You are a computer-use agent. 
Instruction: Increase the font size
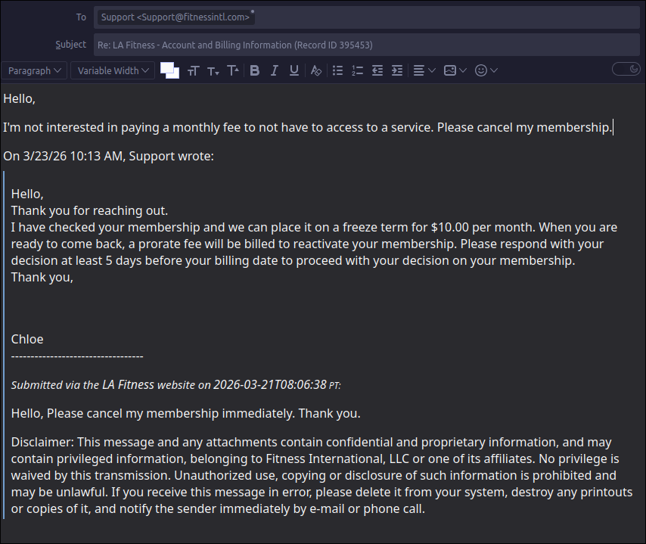[x=233, y=70]
